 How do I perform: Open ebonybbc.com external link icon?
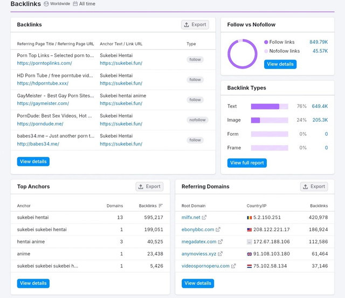(x=218, y=230)
